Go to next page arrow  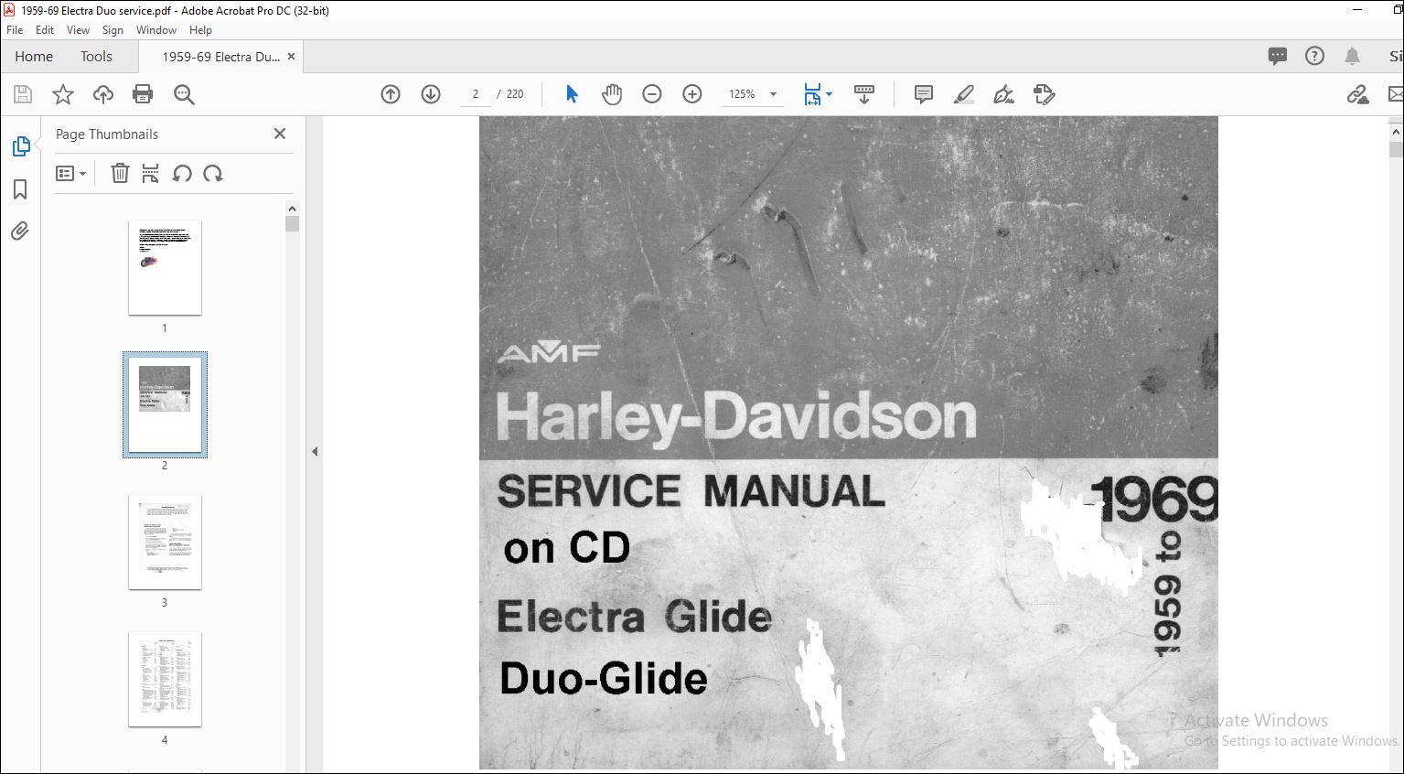point(431,94)
